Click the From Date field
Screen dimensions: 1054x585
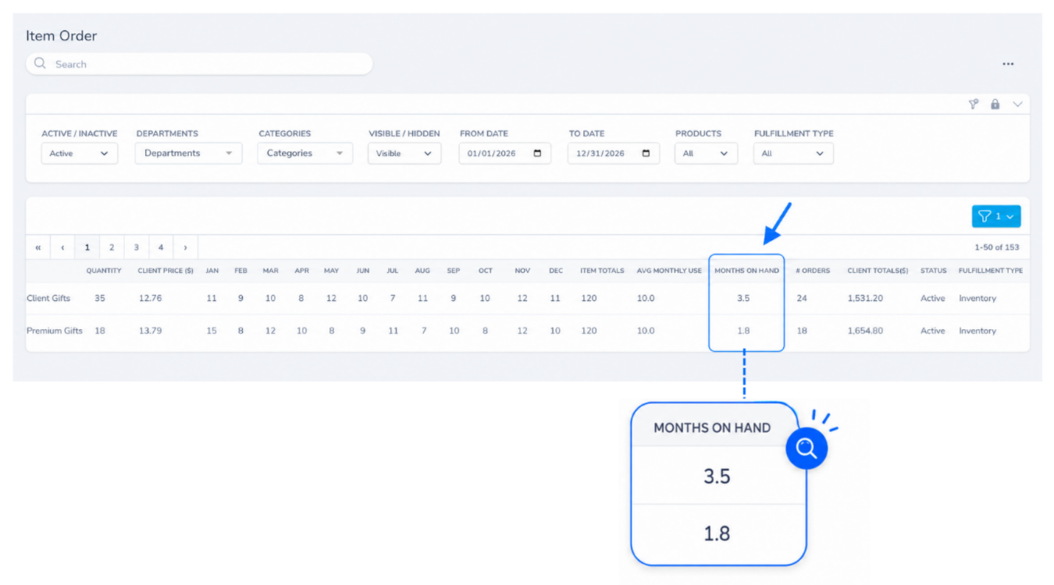pos(504,154)
